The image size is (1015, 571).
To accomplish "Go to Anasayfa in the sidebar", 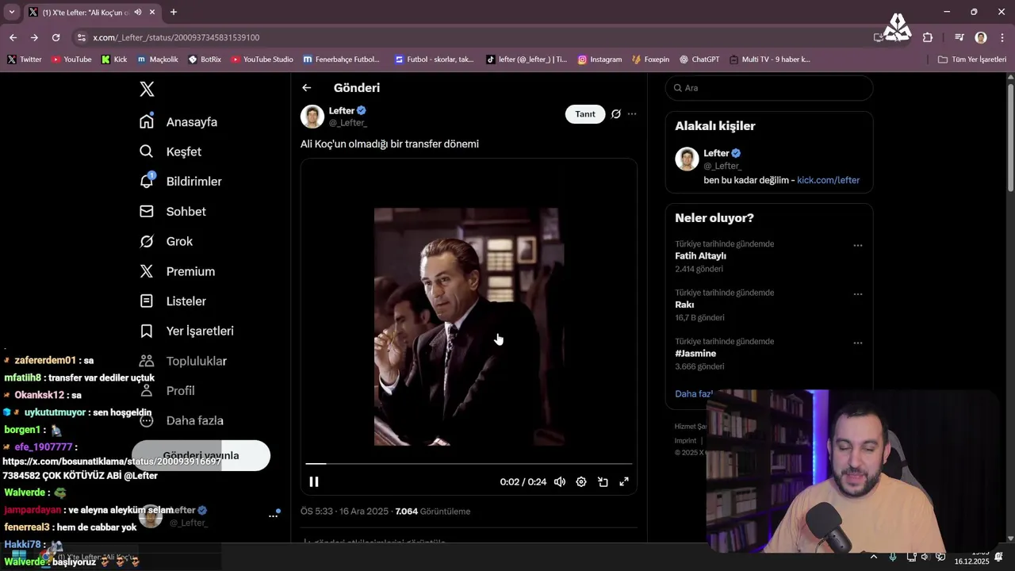I will click(180, 122).
